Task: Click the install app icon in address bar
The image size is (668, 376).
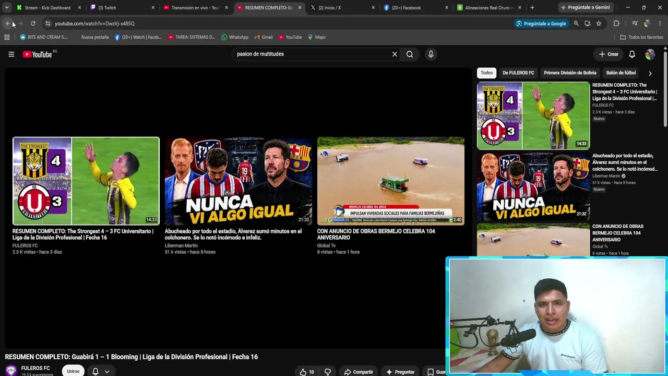Action: 588,23
